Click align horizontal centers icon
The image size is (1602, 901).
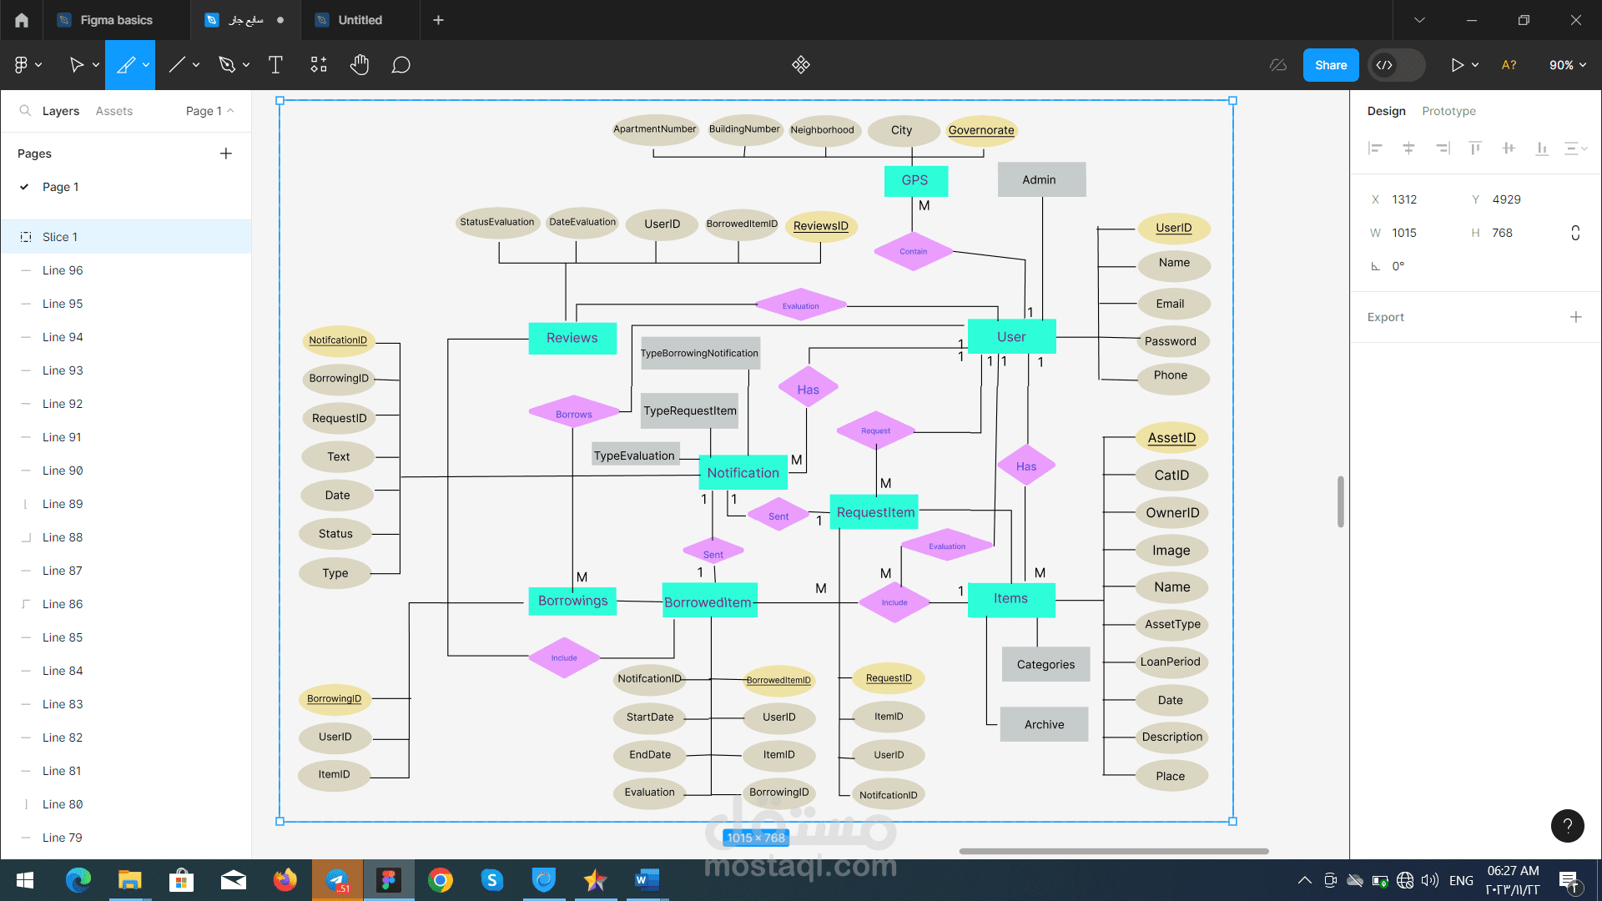pyautogui.click(x=1408, y=148)
